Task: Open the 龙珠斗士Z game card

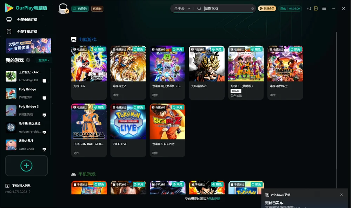Action: pyautogui.click(x=128, y=73)
